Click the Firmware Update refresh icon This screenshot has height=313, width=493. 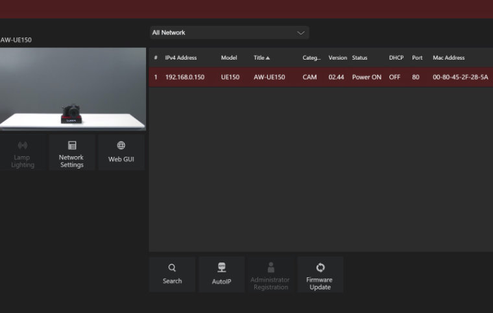tap(320, 267)
